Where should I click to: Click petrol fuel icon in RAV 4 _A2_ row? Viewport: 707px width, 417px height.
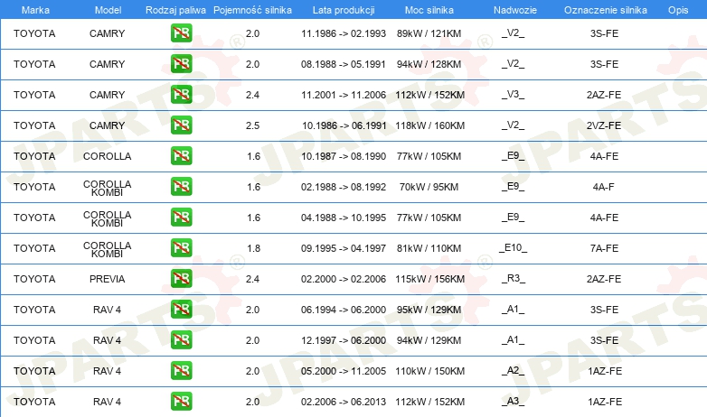[x=181, y=371]
